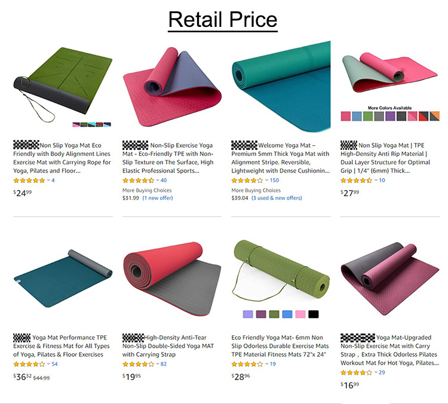Pick the orange-gray swatch in More Colors Available
Screen dimensions: 448x404
(x=435, y=116)
